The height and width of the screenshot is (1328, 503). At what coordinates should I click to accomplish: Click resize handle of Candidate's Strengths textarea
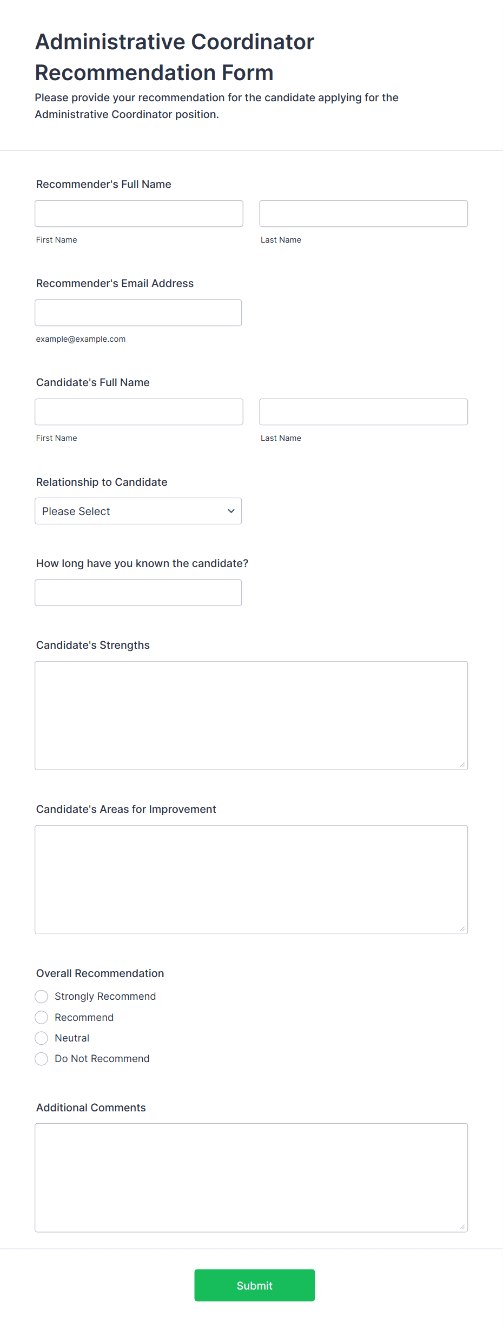click(x=462, y=764)
